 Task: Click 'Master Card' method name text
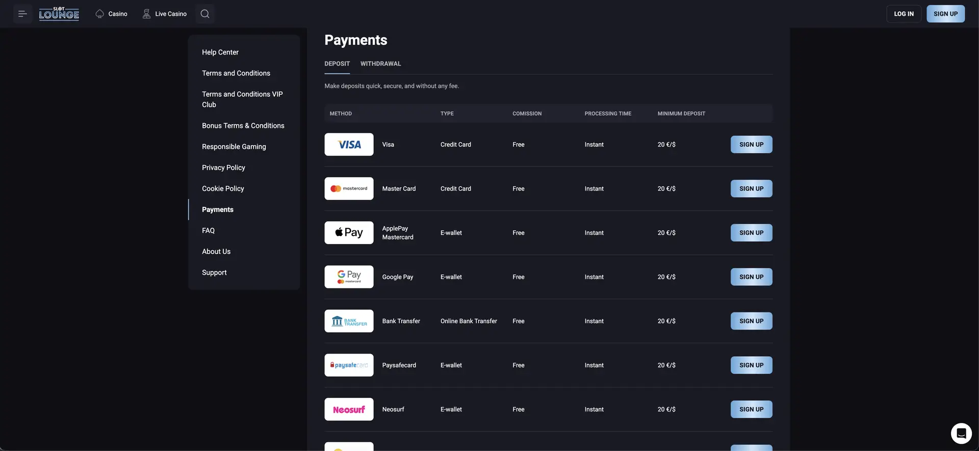coord(399,189)
